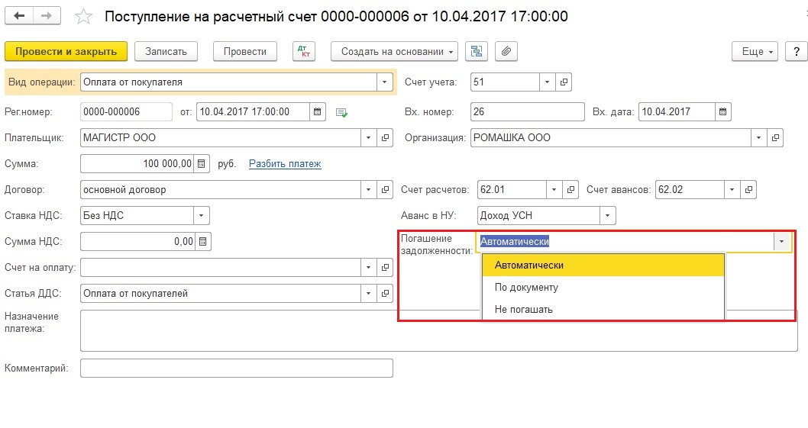This screenshot has width=808, height=428.
Task: Open the document structure icon
Action: [x=476, y=52]
